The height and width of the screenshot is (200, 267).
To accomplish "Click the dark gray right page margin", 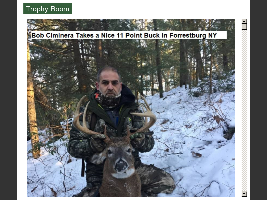I will click(x=259, y=100).
